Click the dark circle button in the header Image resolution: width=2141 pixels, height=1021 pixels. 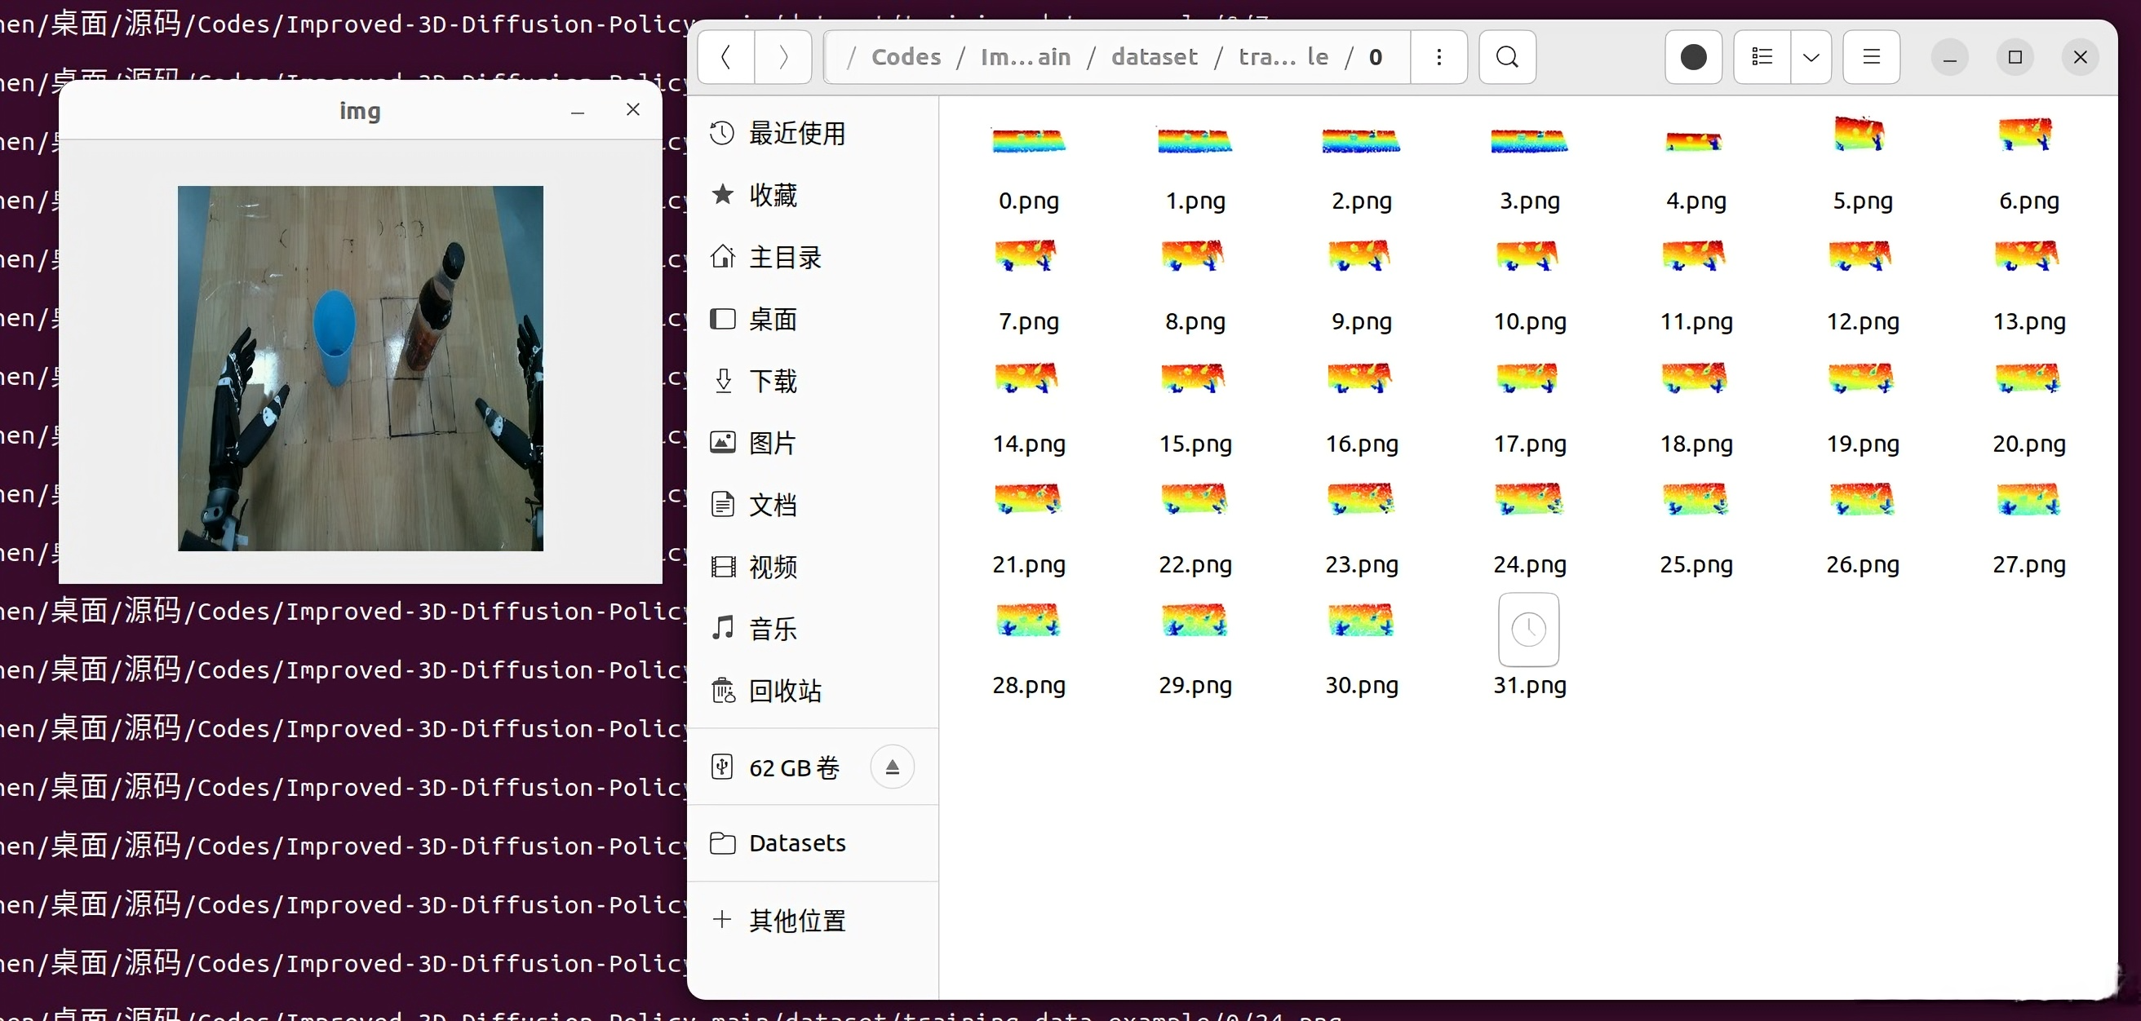point(1693,56)
